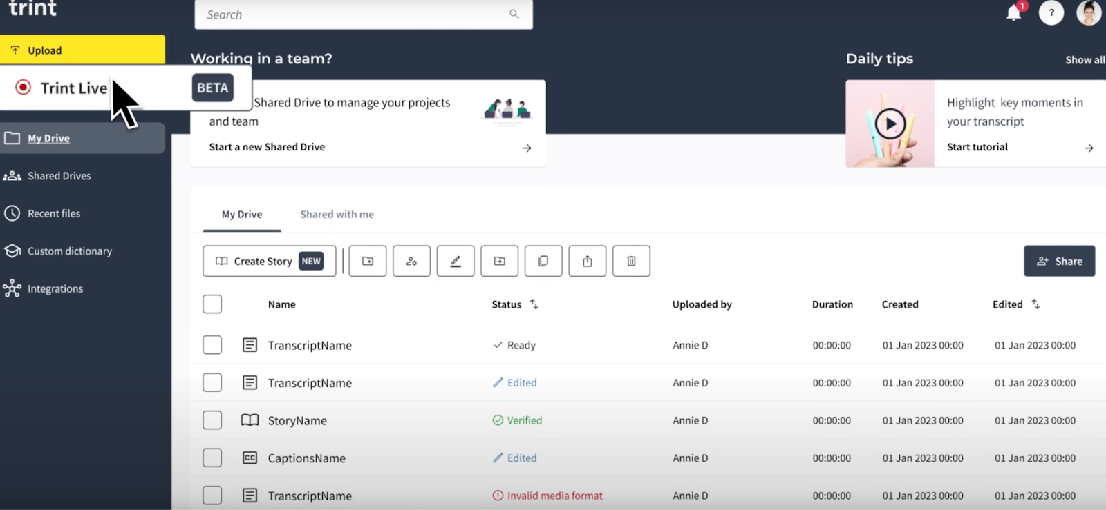
Task: Open the user profile avatar
Action: (1089, 12)
